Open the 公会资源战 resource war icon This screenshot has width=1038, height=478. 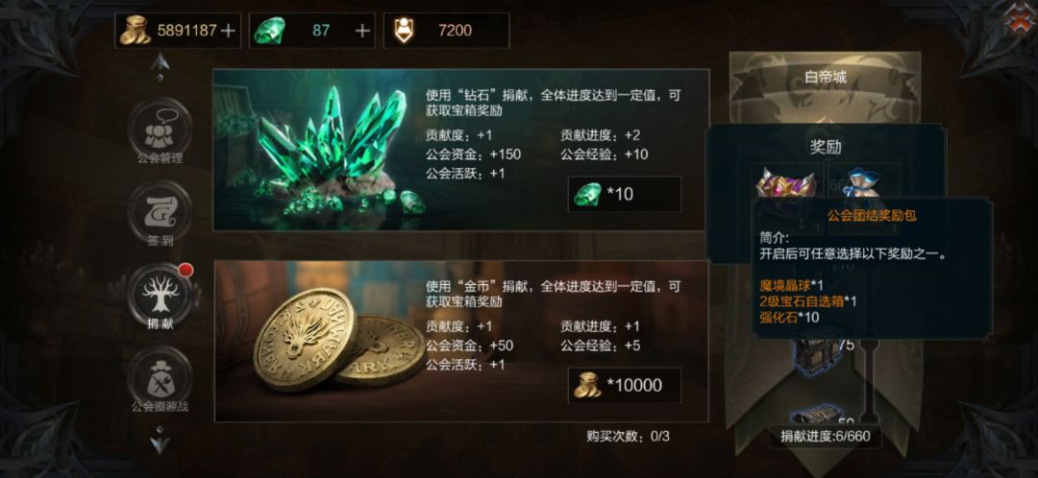[160, 377]
